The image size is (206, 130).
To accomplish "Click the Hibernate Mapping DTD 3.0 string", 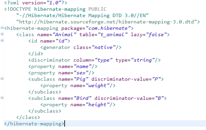I will (82, 15).
